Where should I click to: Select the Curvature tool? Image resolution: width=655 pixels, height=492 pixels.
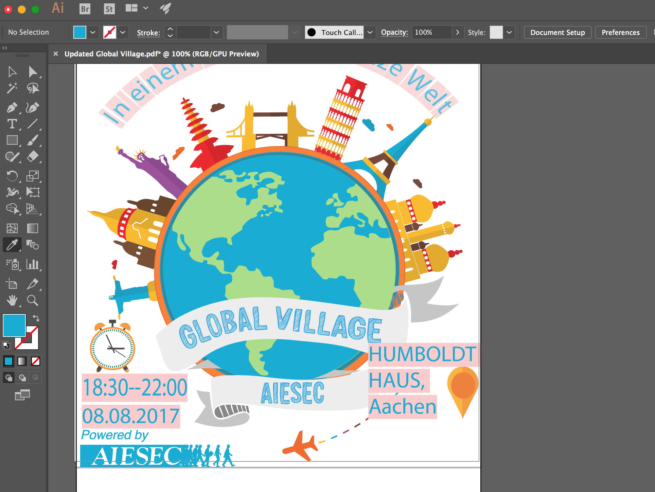click(33, 108)
